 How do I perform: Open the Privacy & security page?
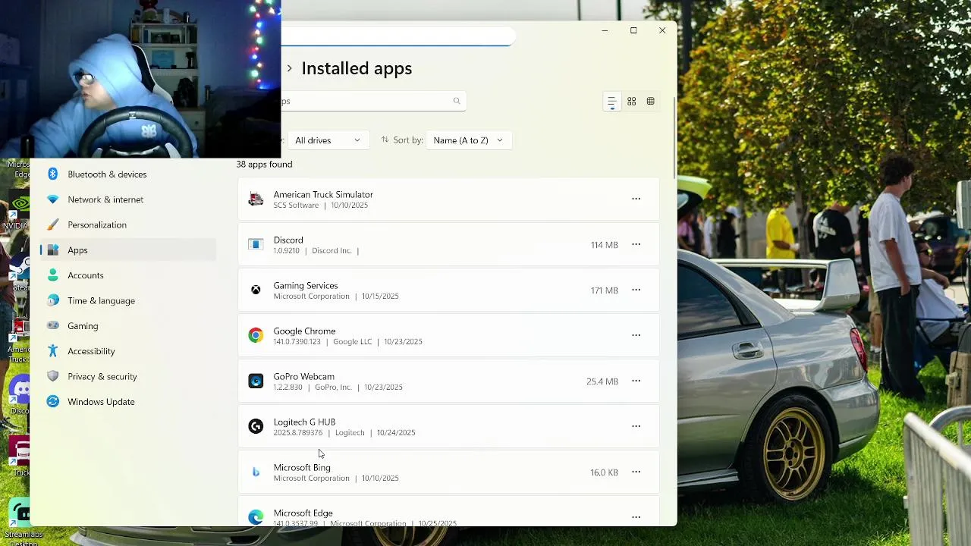click(102, 376)
